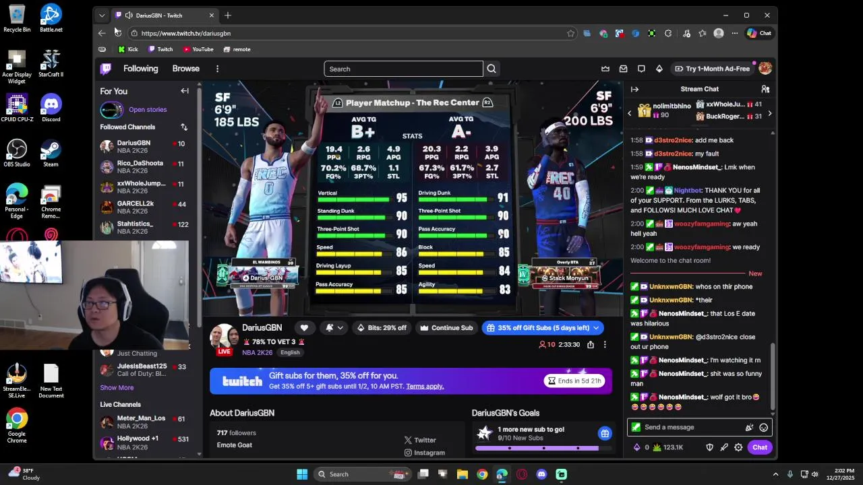
Task: Open the three-dot menu next to Browse
Action: 217,69
